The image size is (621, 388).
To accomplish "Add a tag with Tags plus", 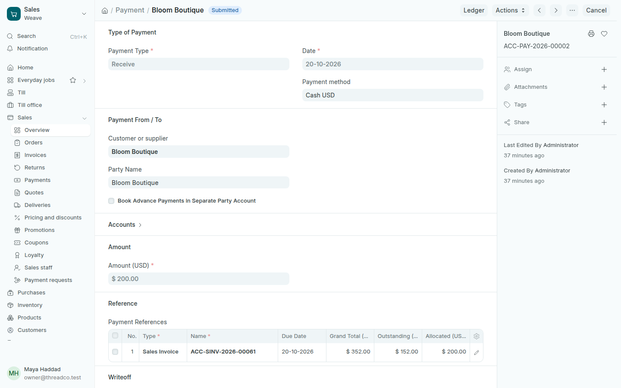I will click(x=604, y=105).
